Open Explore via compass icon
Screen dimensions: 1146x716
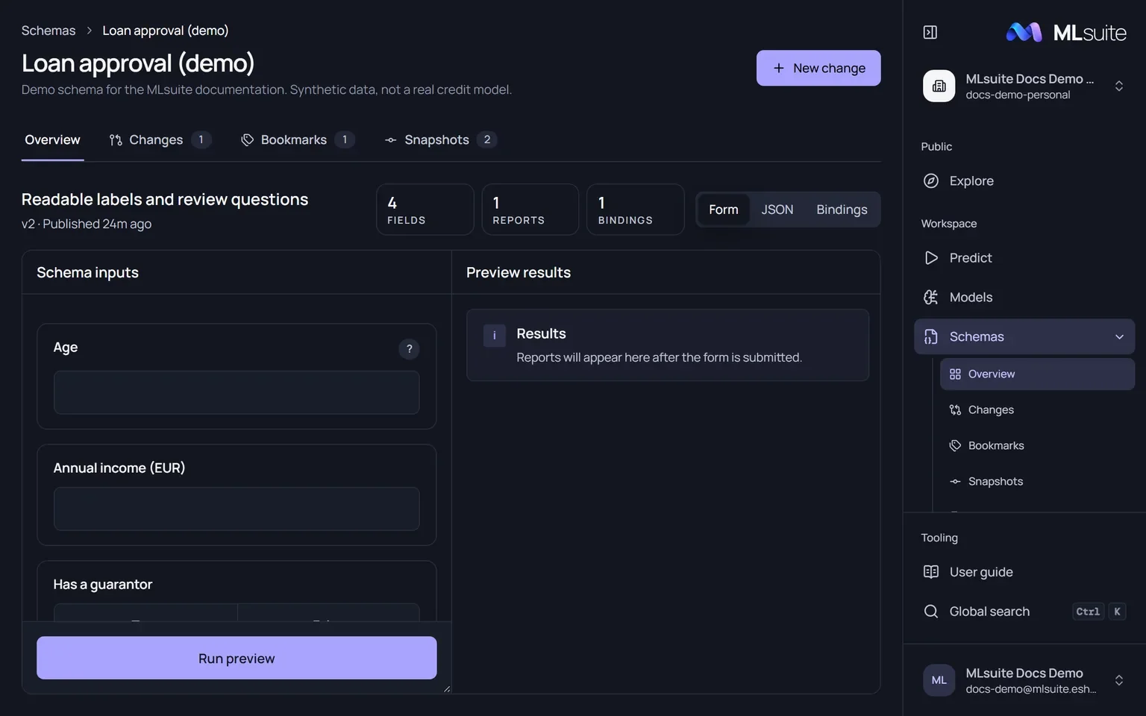click(x=931, y=180)
